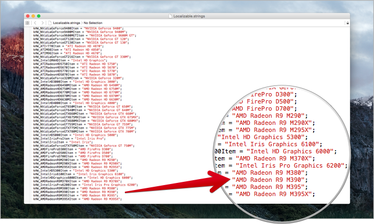Click the kHW_IntelHDGraphics6000Item key
Viewport: 374px width, 224px height.
(x=57, y=178)
